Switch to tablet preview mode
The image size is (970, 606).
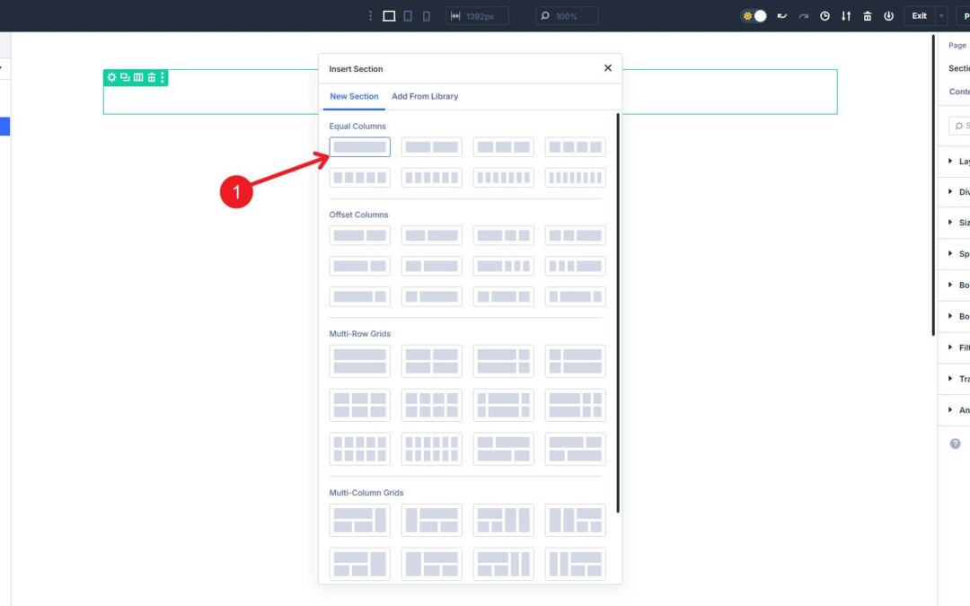[407, 15]
